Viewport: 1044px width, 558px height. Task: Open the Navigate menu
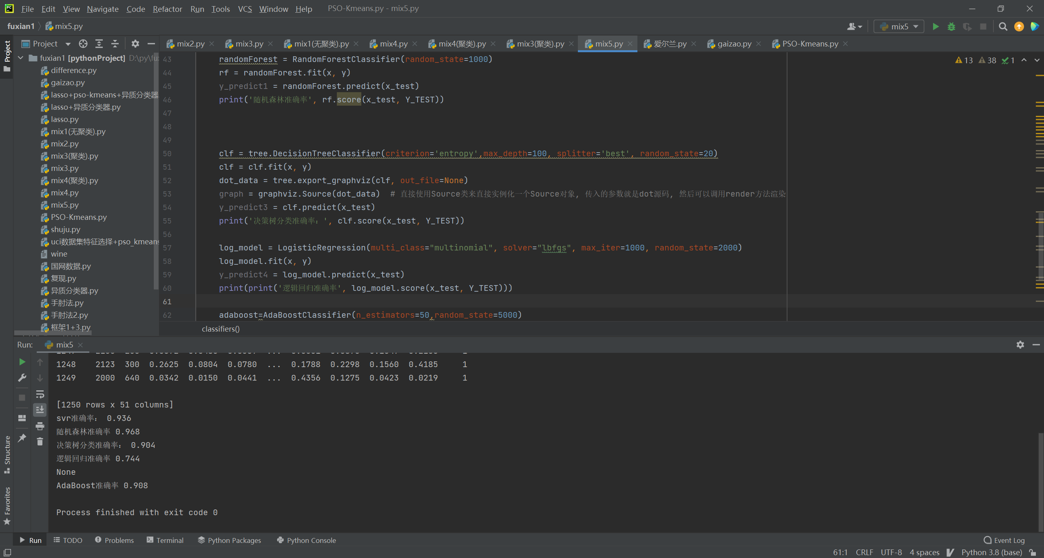click(x=102, y=9)
